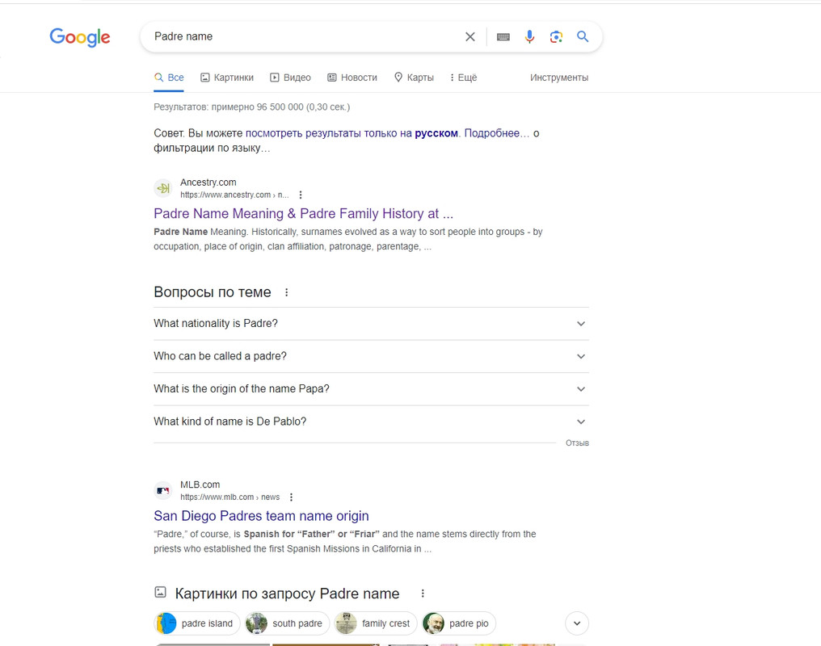Screen dimensions: 821x646
Task: Select the 'family crest' image chip
Action: point(375,623)
